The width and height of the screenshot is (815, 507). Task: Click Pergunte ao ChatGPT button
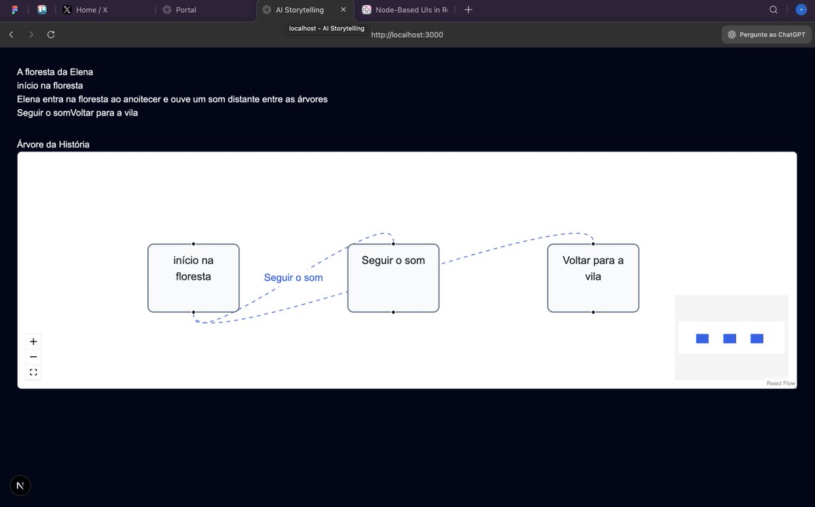point(767,35)
